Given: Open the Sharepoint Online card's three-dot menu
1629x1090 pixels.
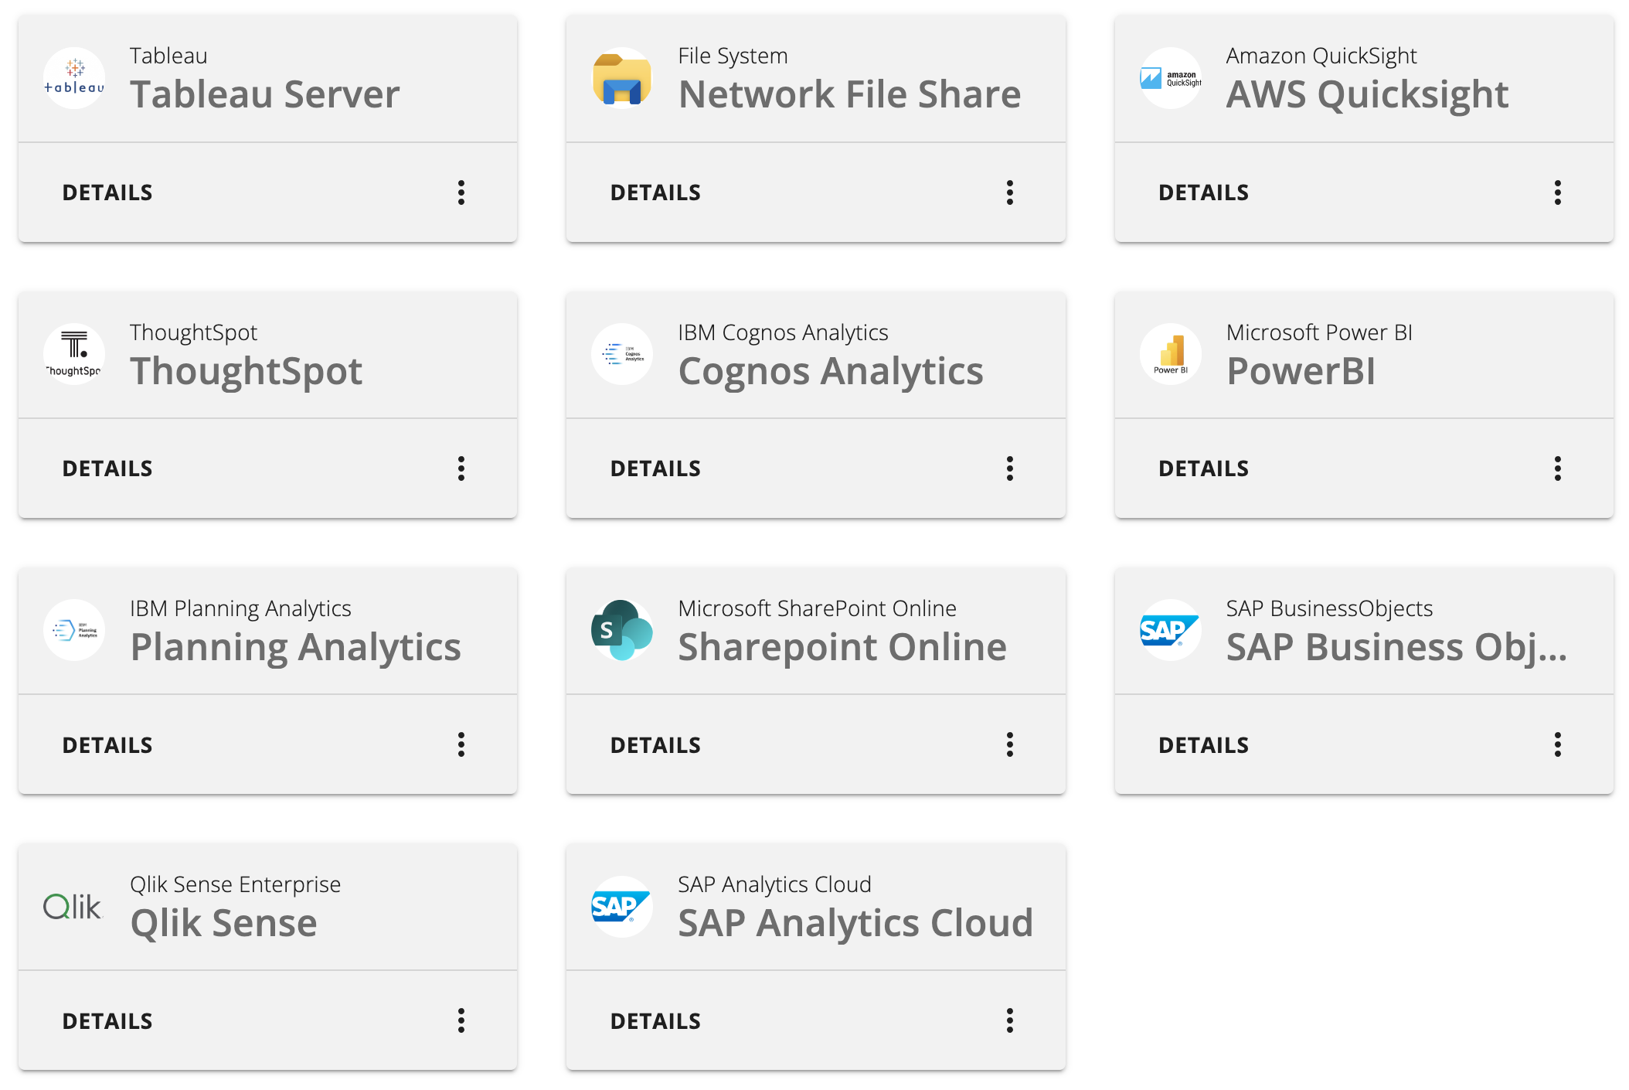Looking at the screenshot, I should 1010,744.
